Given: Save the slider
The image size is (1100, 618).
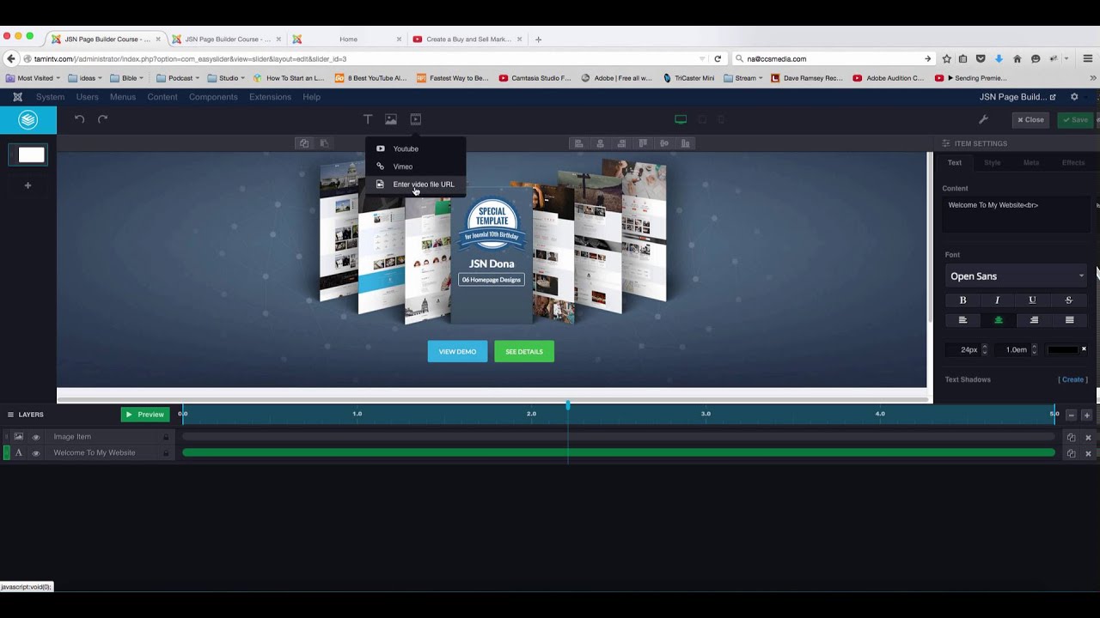Looking at the screenshot, I should [x=1075, y=120].
